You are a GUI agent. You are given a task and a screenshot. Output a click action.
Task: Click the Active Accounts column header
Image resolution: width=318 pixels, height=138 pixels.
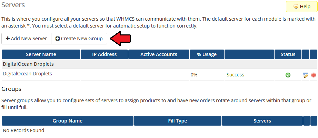[x=159, y=54]
